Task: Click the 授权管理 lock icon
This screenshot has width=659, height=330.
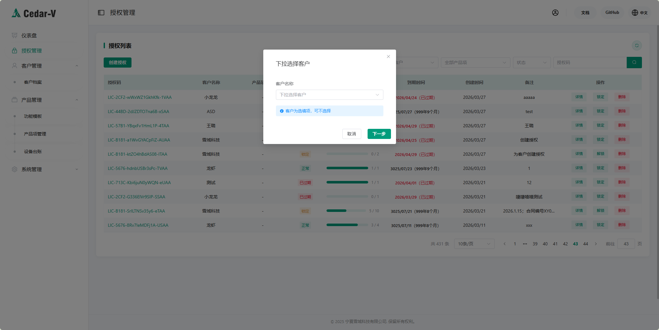Action: (x=15, y=51)
